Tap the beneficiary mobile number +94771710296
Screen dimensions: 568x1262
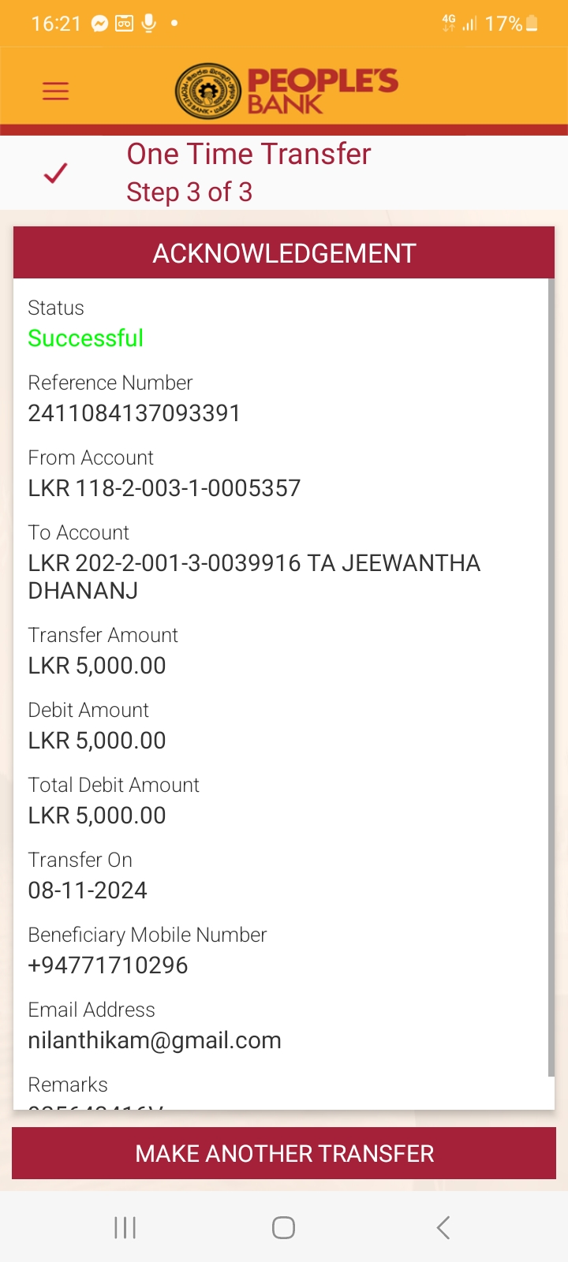108,965
